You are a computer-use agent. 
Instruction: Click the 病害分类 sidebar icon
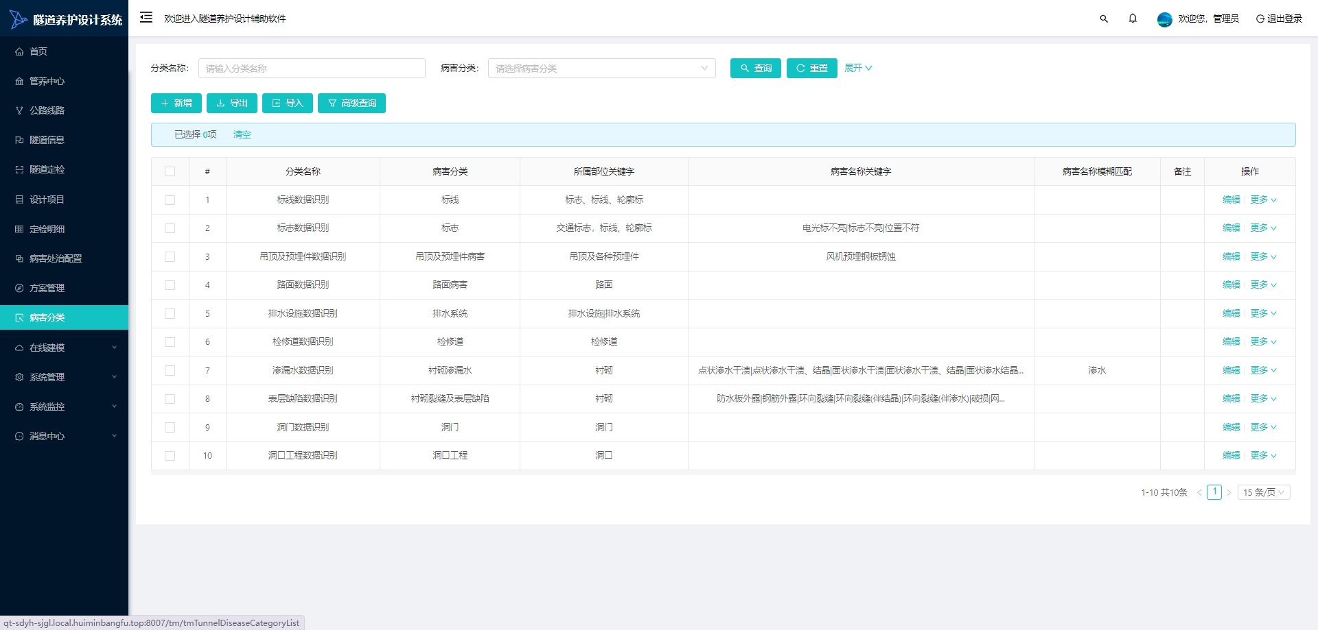(x=19, y=317)
